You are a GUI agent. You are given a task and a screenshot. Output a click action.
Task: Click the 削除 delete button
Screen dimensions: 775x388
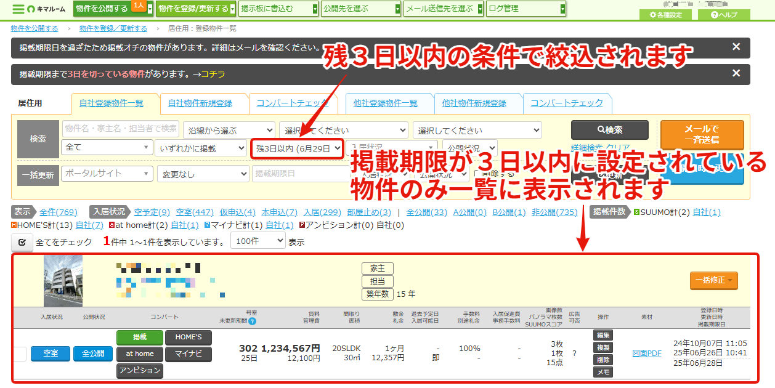coord(603,360)
